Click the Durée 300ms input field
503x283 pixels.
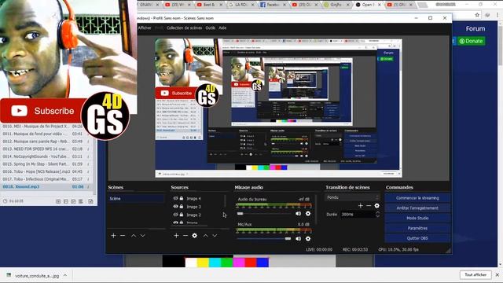(358, 215)
